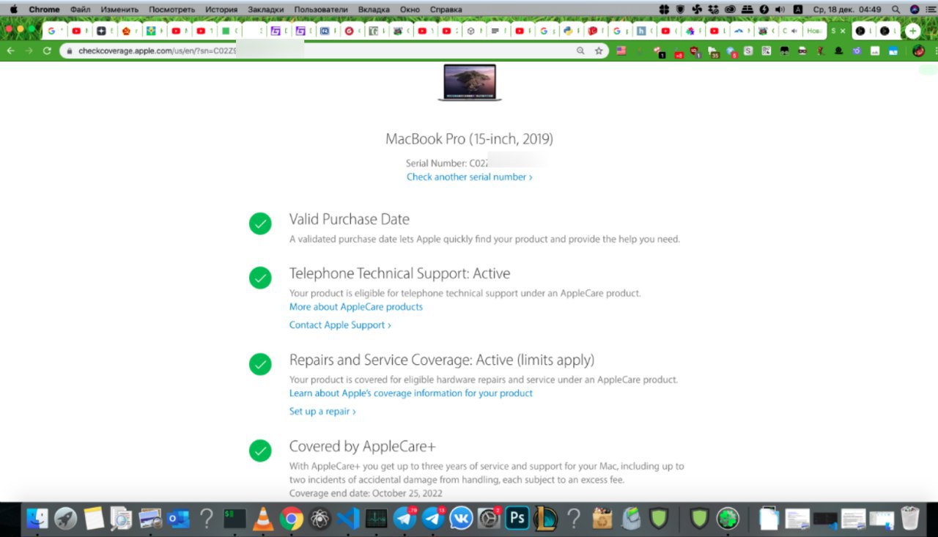Open VK from the Dock

tap(461, 519)
